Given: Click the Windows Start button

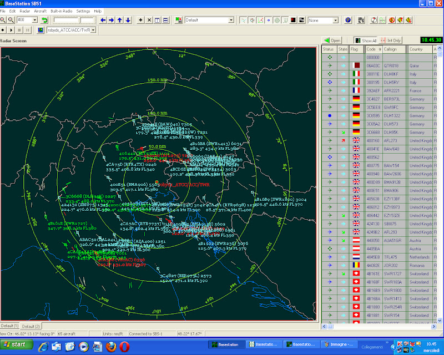Looking at the screenshot, I should [16, 345].
